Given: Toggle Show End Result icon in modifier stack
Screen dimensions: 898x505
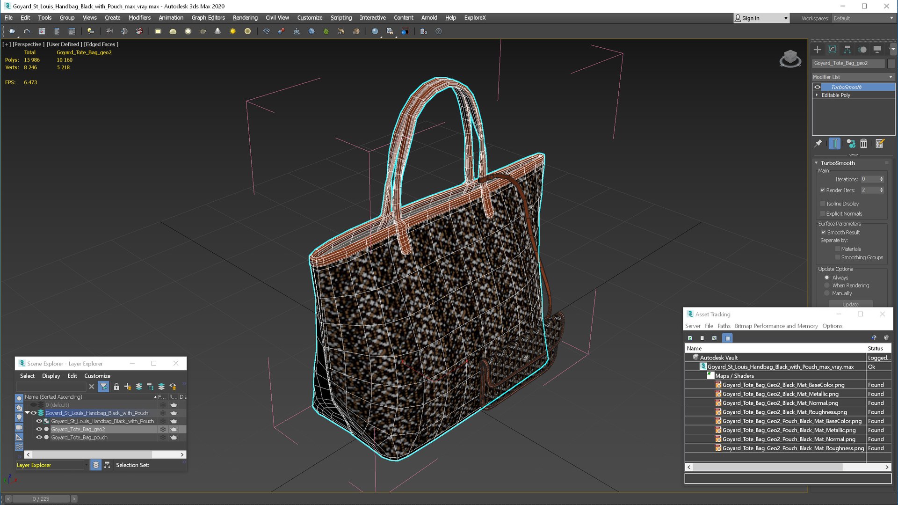Looking at the screenshot, I should 834,144.
